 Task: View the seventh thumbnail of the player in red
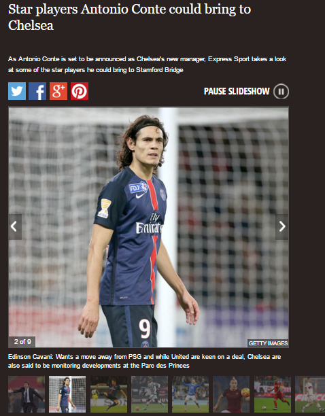(273, 394)
